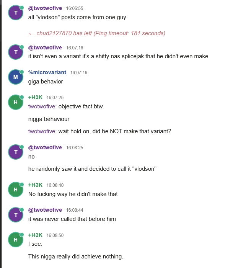Click the +H3K username at 16:07:25

(x=35, y=97)
